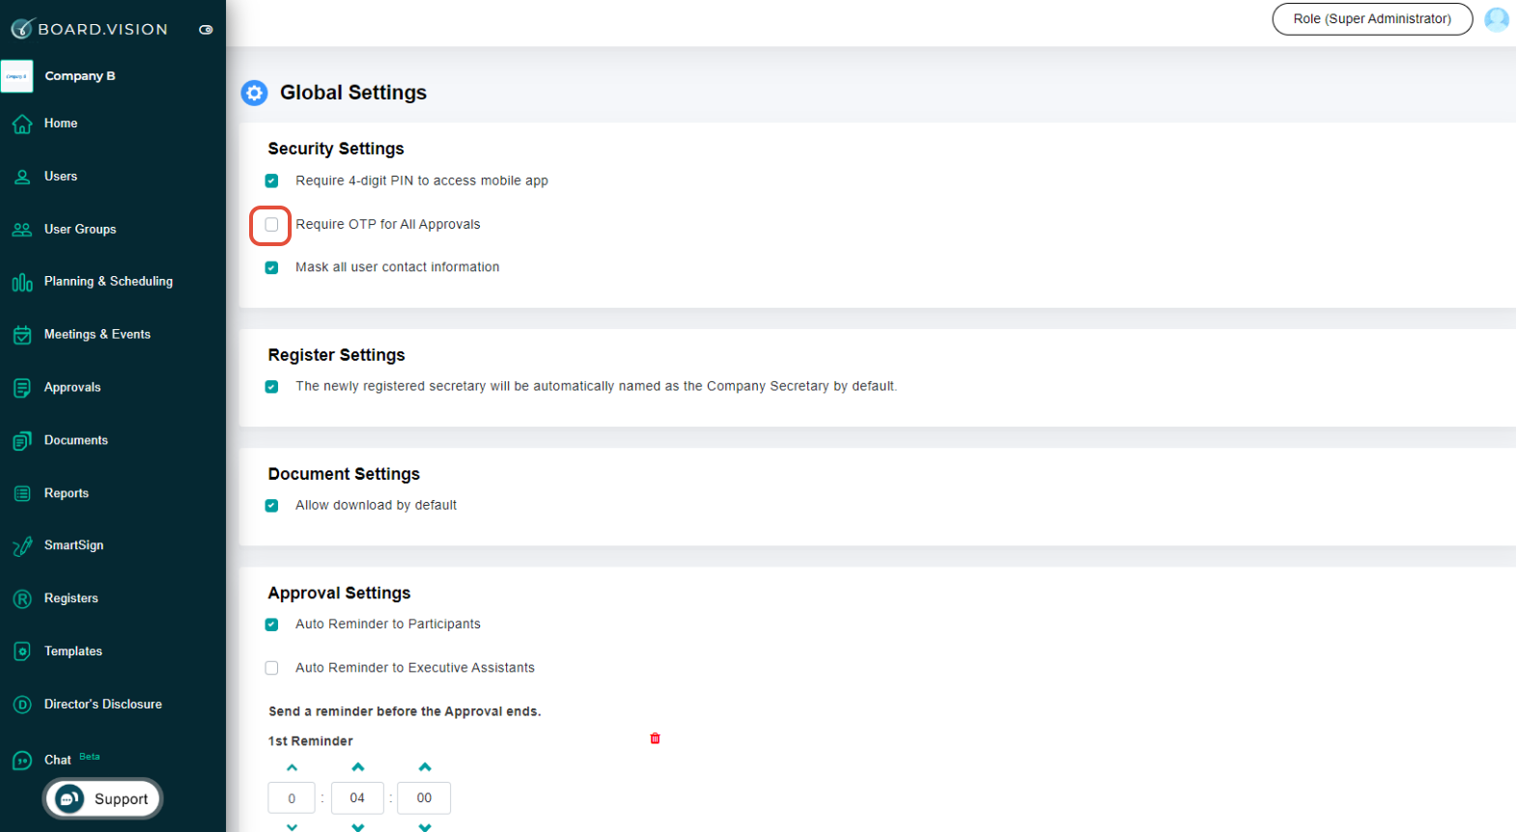Increase the reminder hours value

[358, 767]
